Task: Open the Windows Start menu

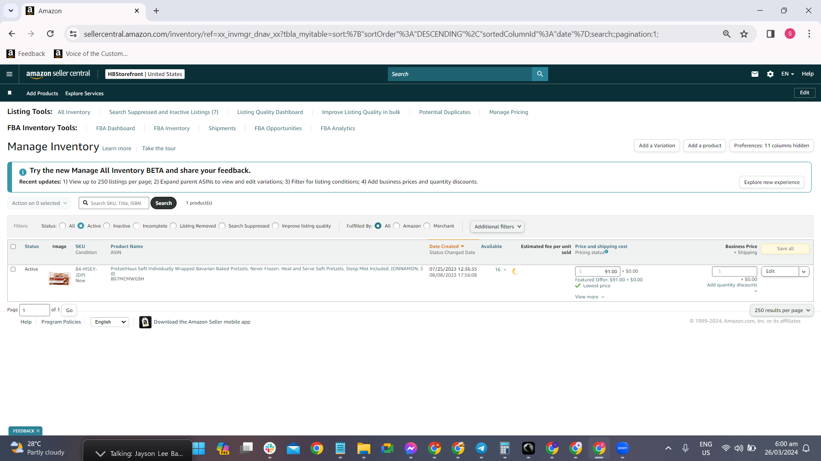Action: click(x=199, y=448)
